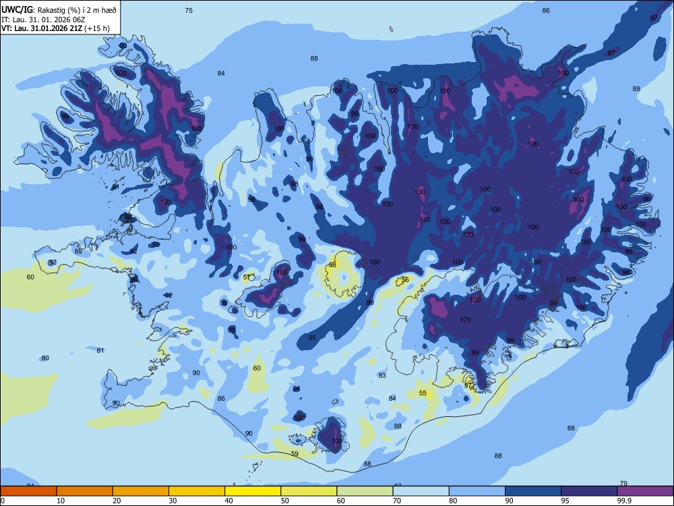Click the legend tick label "30"
This screenshot has height=506, width=674.
(x=173, y=501)
